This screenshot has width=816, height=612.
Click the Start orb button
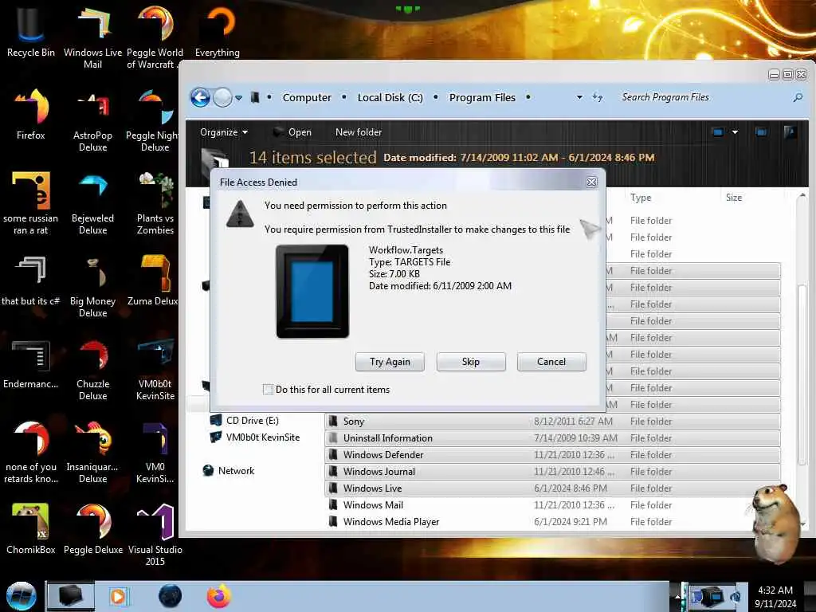click(21, 596)
